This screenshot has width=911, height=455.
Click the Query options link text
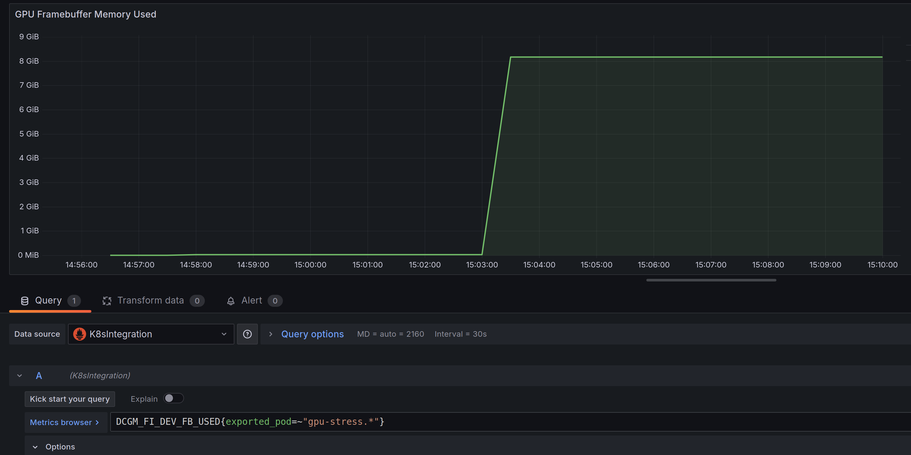click(x=312, y=334)
